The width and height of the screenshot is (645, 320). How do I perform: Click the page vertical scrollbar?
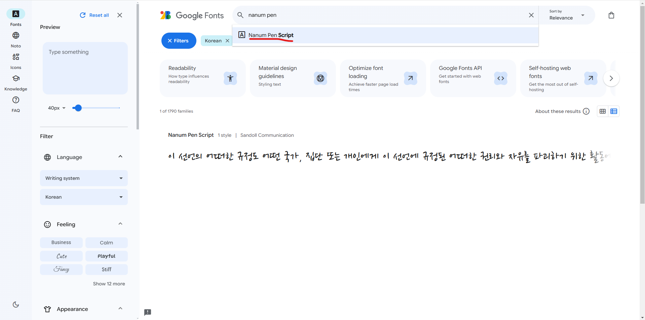tap(642, 104)
